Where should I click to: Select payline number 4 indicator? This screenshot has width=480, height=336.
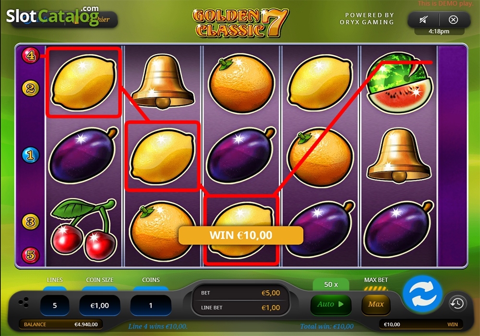point(30,55)
